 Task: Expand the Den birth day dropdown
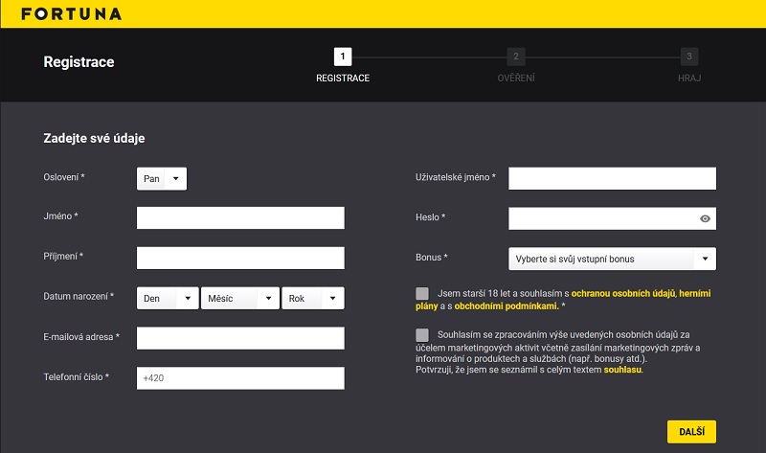pos(168,299)
